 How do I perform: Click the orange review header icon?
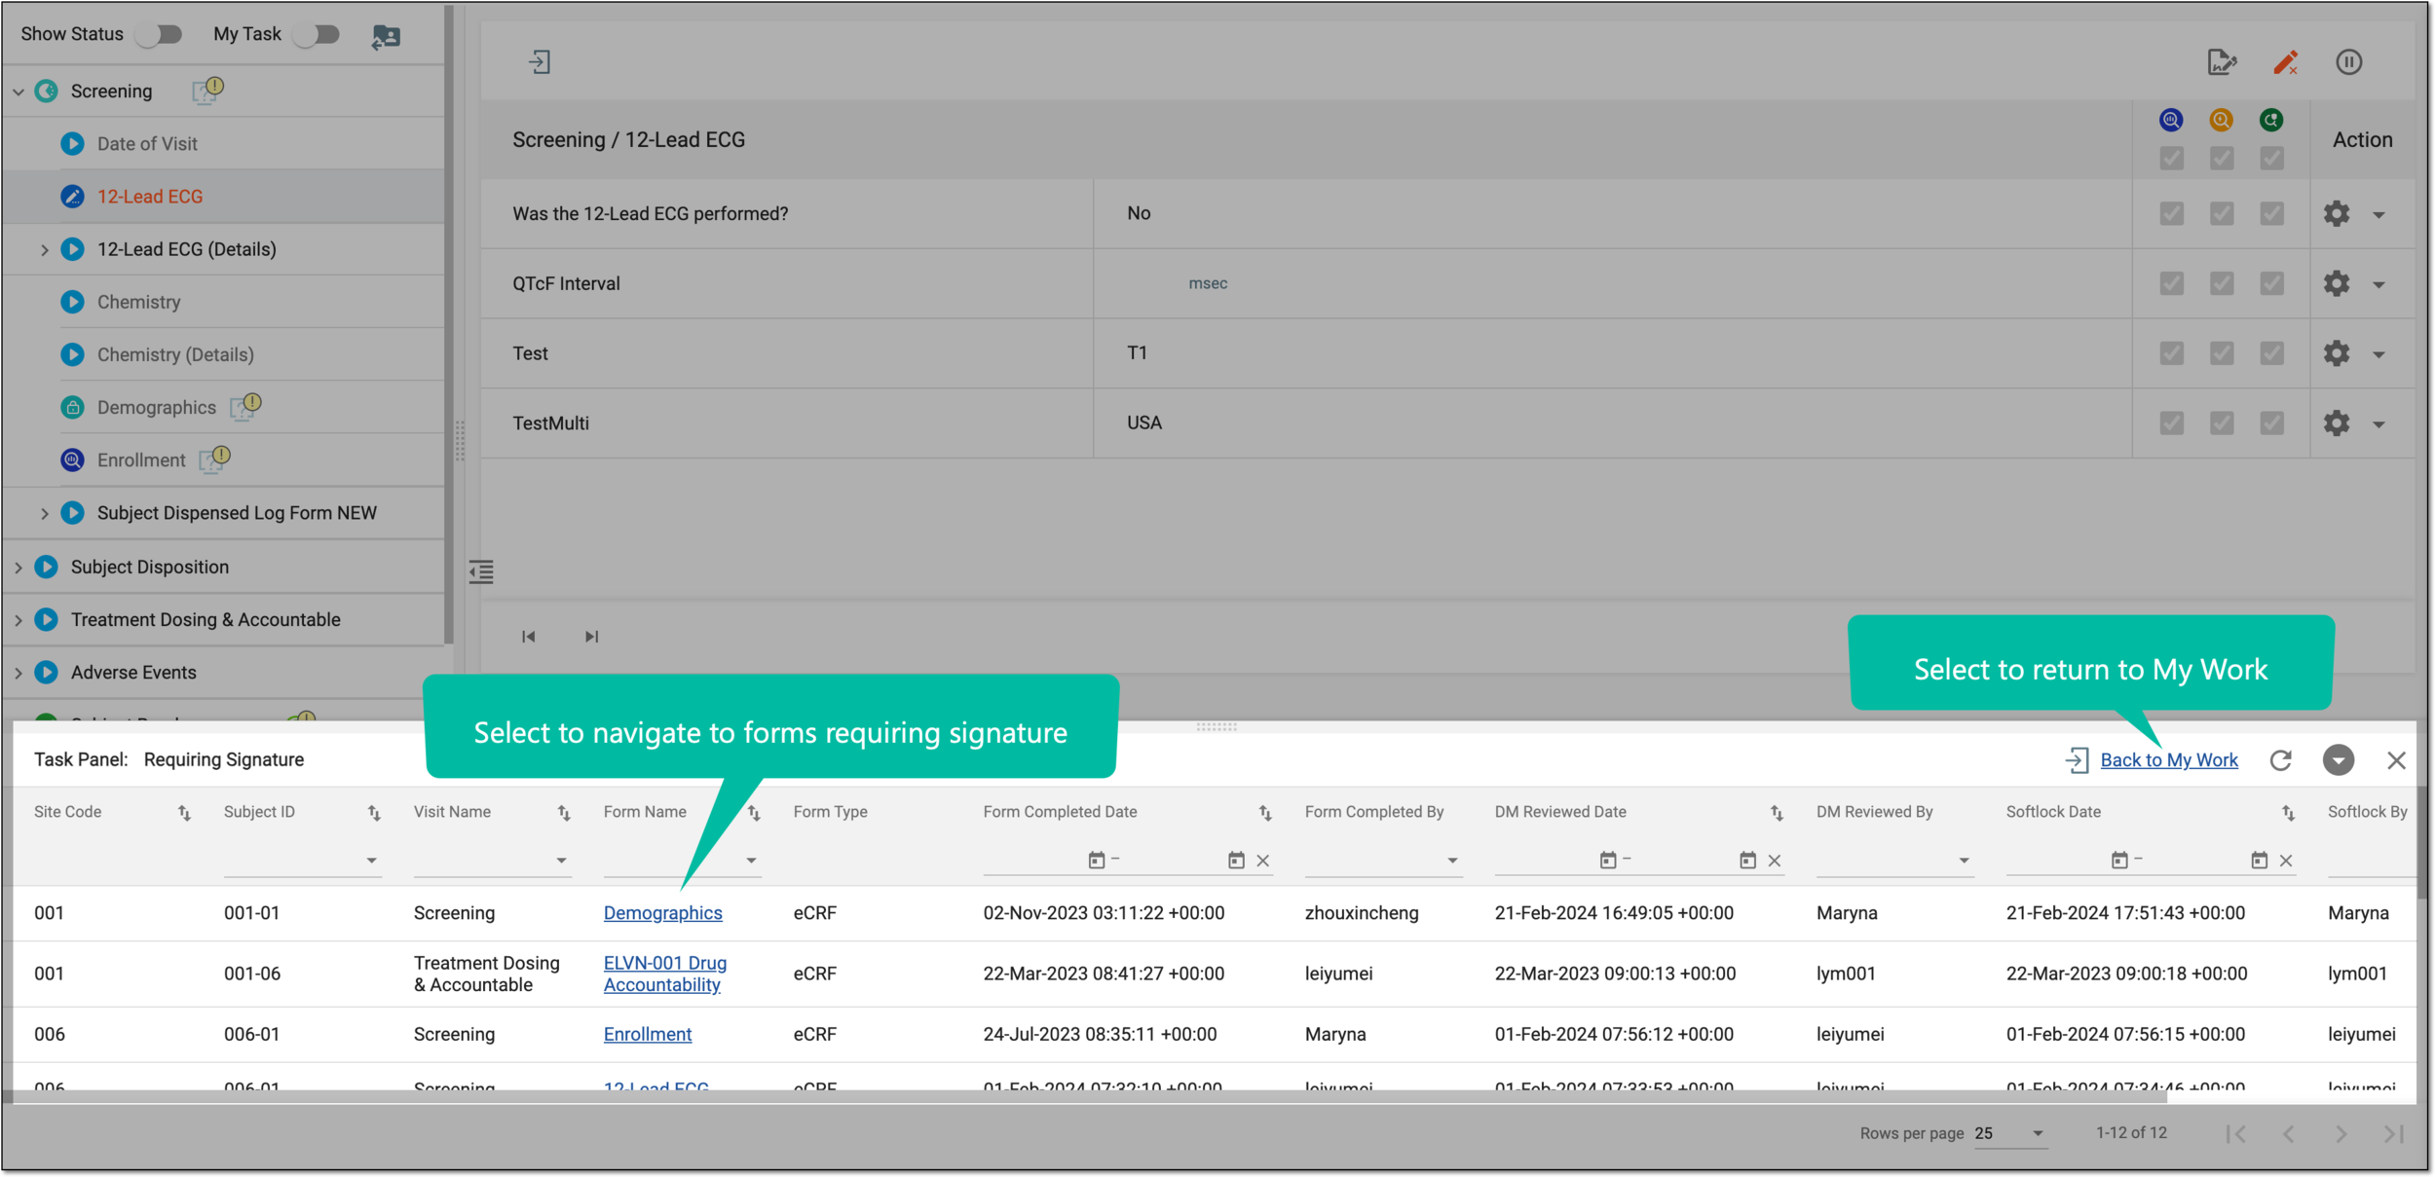point(2221,120)
